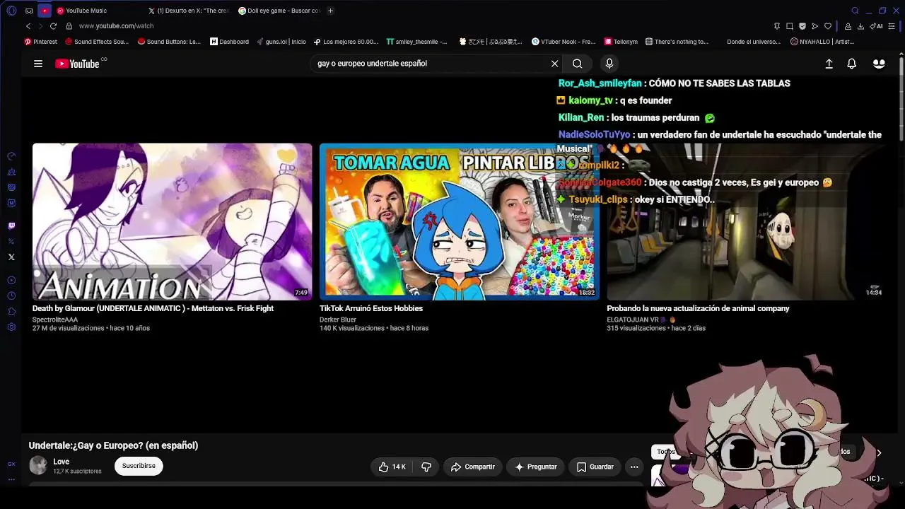Open the browser profile icon
905x509 pixels.
848,26
